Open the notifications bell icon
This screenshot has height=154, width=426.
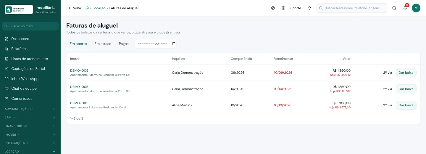click(405, 8)
